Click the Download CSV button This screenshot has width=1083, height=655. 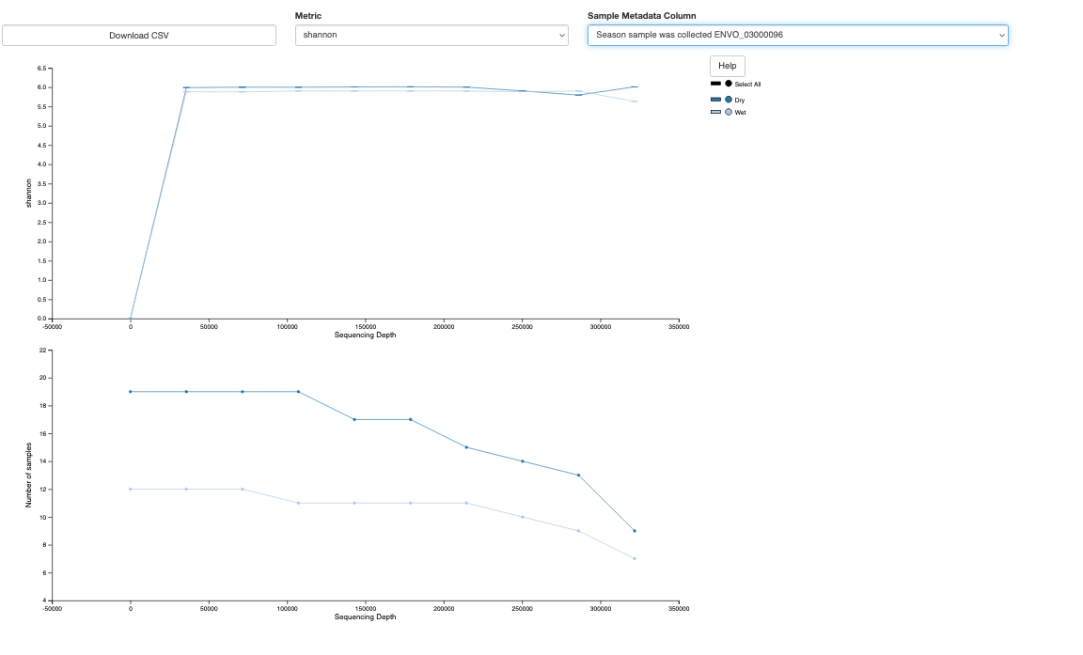139,36
